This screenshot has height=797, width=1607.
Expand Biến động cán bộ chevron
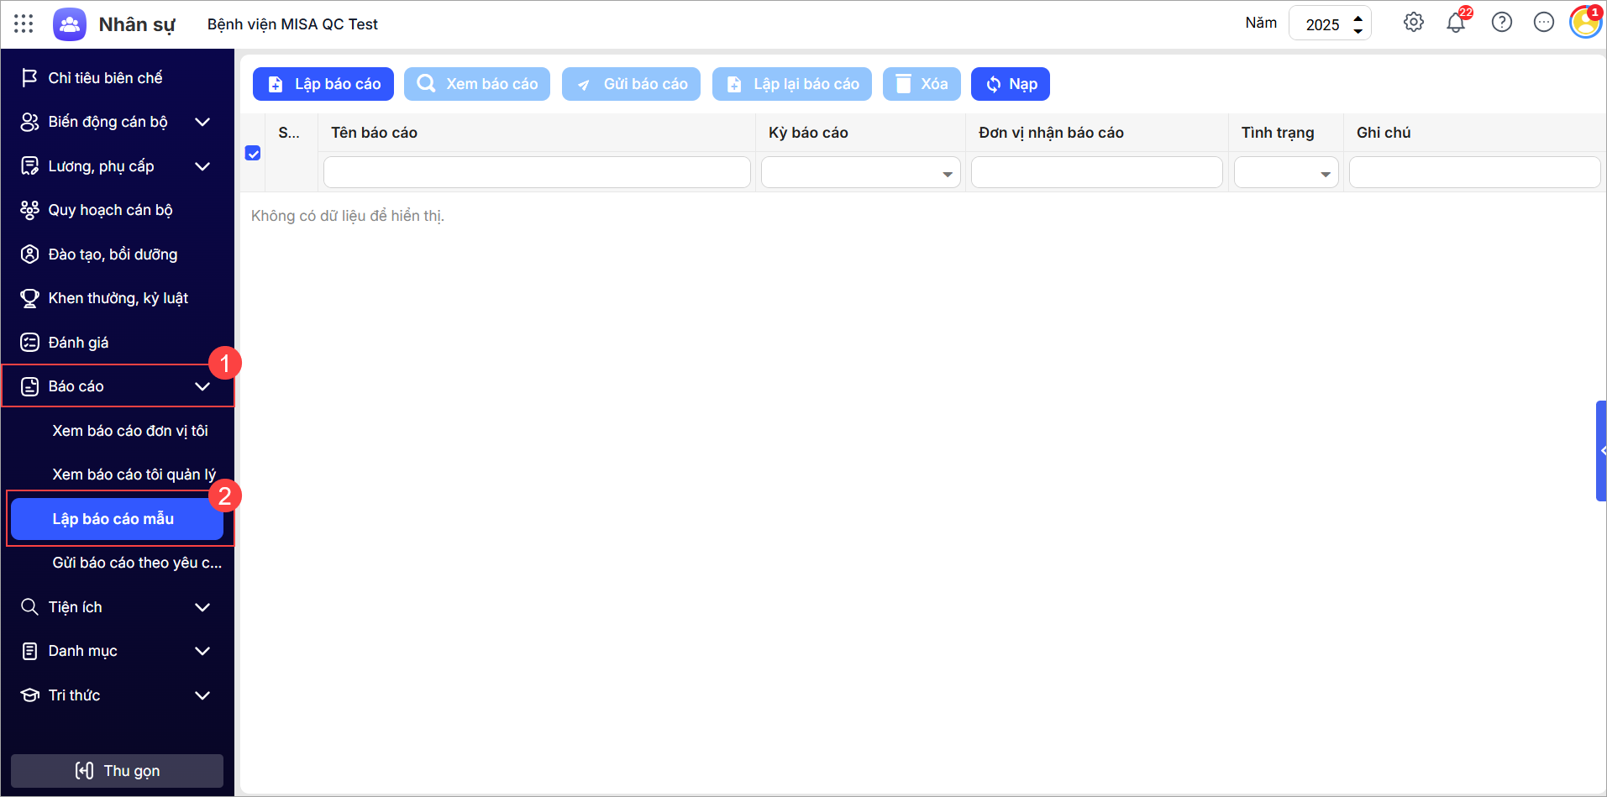(202, 122)
